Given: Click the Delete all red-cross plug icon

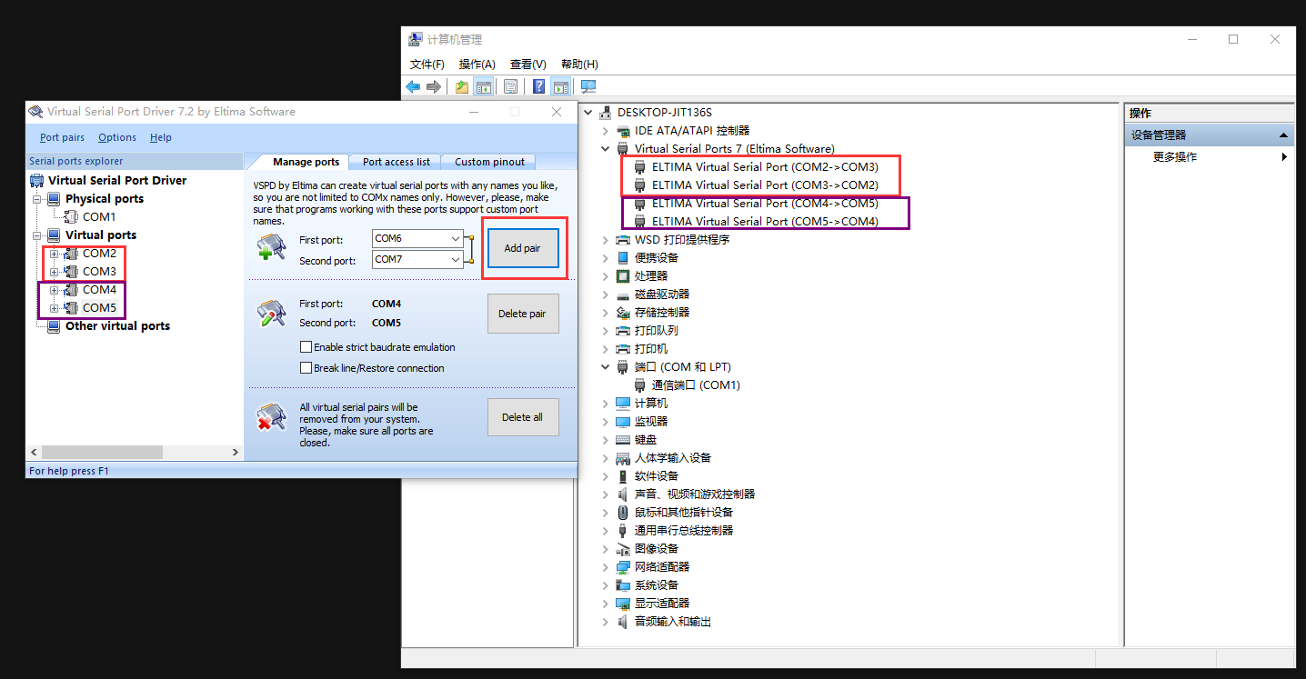Looking at the screenshot, I should [272, 417].
